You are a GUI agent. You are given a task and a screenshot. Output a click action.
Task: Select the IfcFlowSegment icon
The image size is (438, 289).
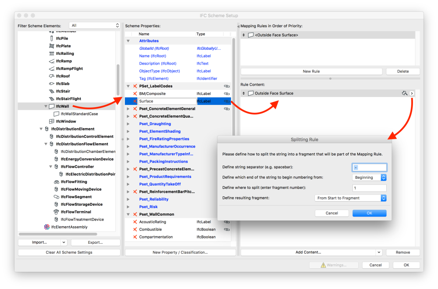[57, 197]
